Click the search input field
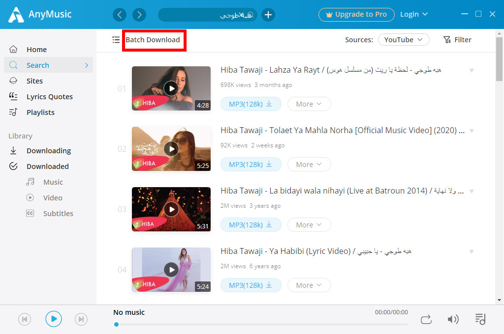The width and height of the screenshot is (504, 334). (208, 15)
